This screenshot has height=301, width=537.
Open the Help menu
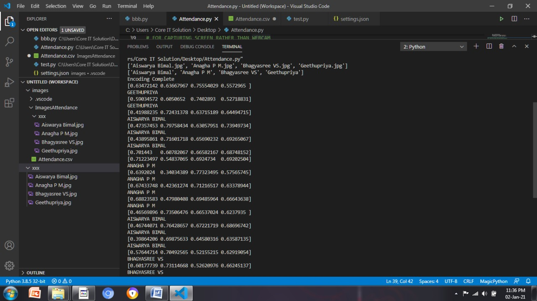click(x=149, y=6)
